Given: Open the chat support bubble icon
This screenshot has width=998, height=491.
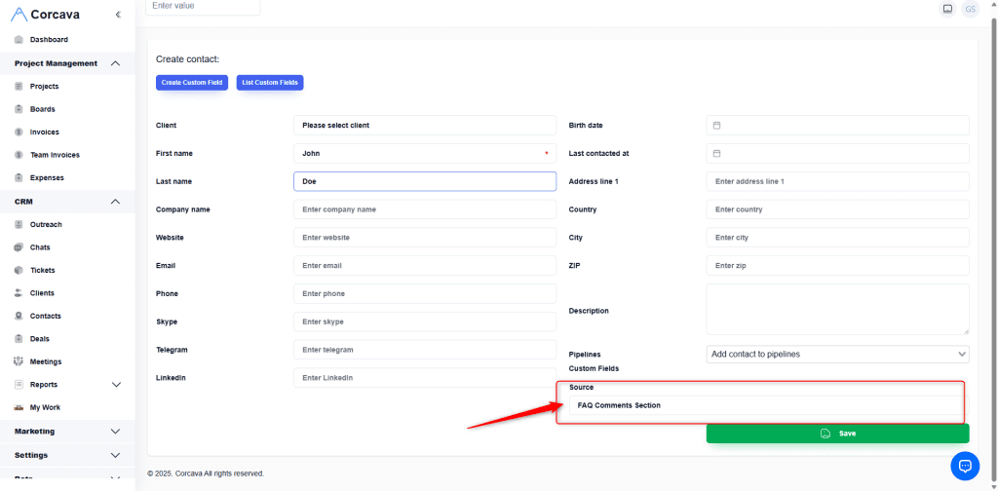Looking at the screenshot, I should (x=965, y=467).
